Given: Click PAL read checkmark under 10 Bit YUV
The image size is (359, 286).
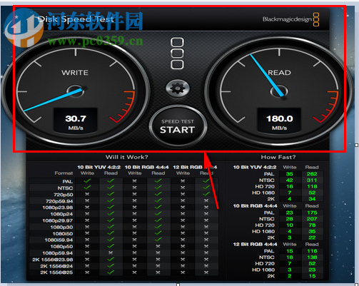Looking at the screenshot, I should (x=111, y=181).
